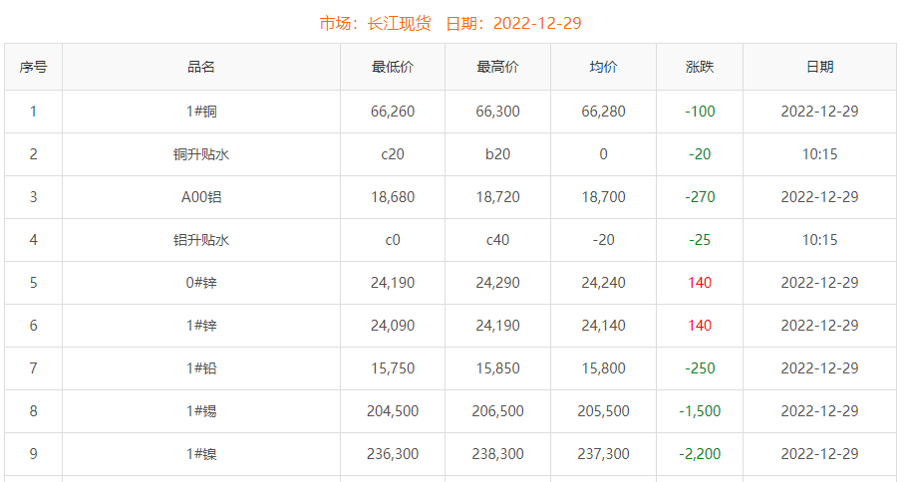Click the 1#镍 average price 237,300

coord(603,454)
